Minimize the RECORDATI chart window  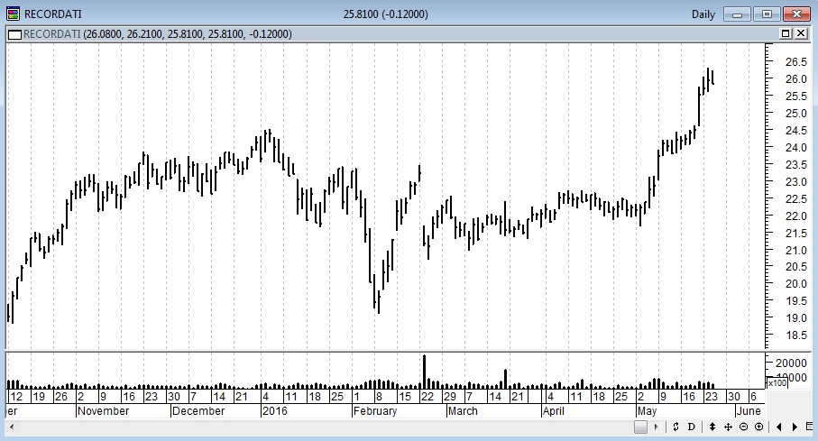point(740,14)
